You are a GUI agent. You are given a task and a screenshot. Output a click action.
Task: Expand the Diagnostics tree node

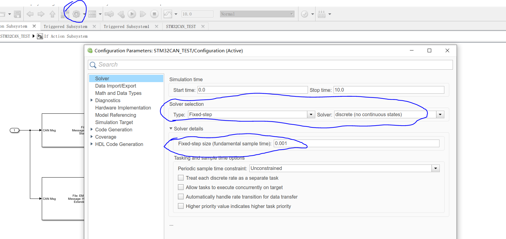(x=92, y=100)
